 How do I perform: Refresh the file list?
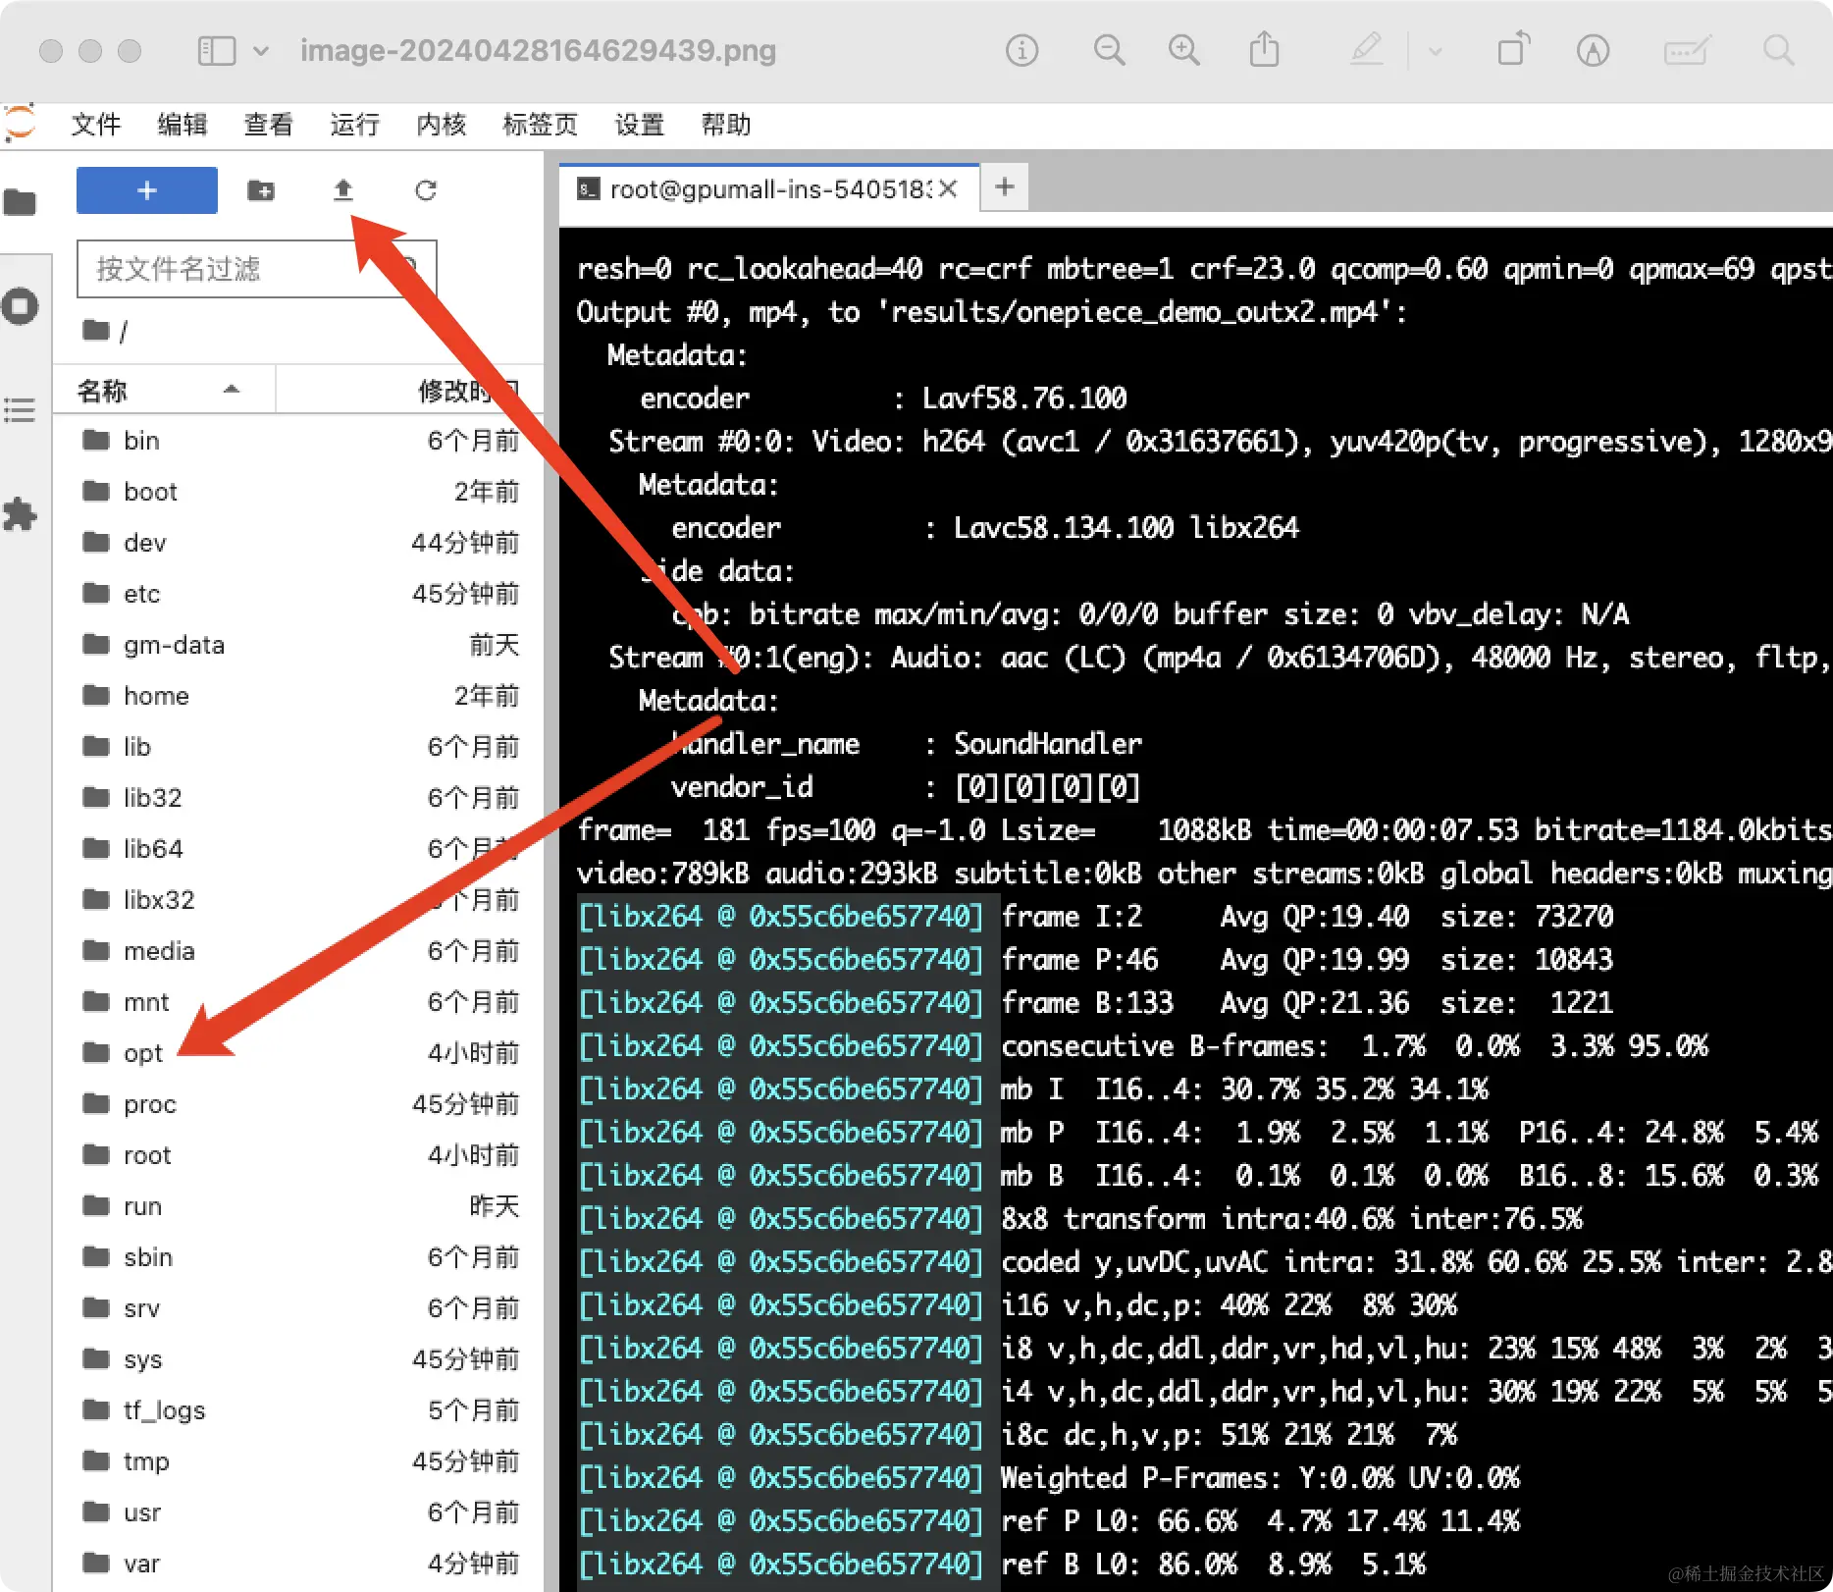click(x=425, y=190)
